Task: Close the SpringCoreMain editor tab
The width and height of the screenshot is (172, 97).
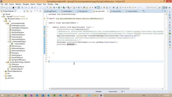Action: coord(107,11)
